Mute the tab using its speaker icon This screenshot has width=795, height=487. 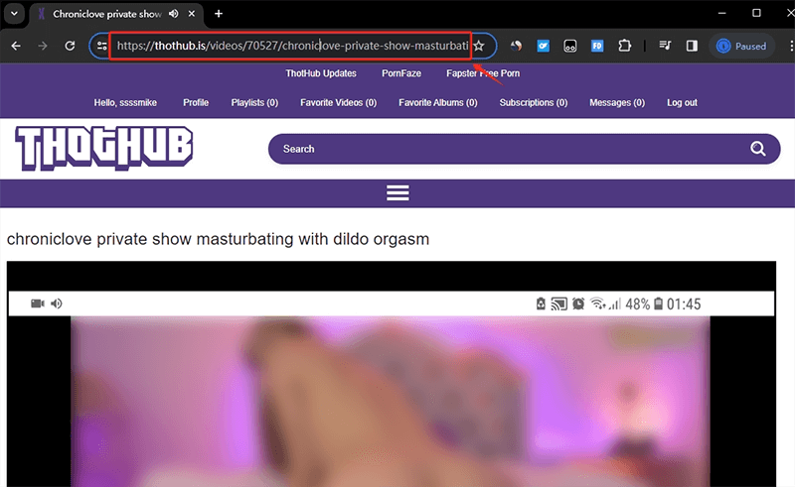pos(173,14)
